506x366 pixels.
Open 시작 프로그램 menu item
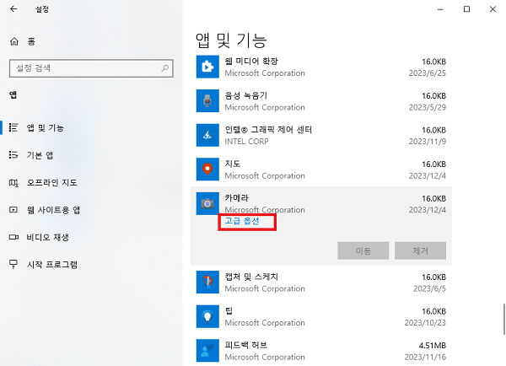52,265
